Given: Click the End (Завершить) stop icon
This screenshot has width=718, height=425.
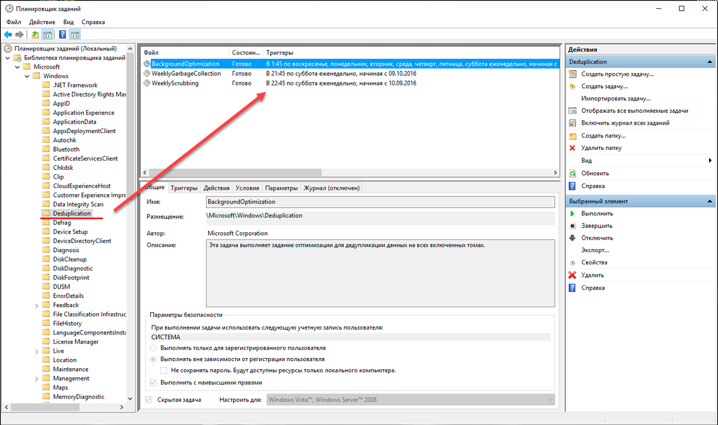Looking at the screenshot, I should (x=572, y=226).
